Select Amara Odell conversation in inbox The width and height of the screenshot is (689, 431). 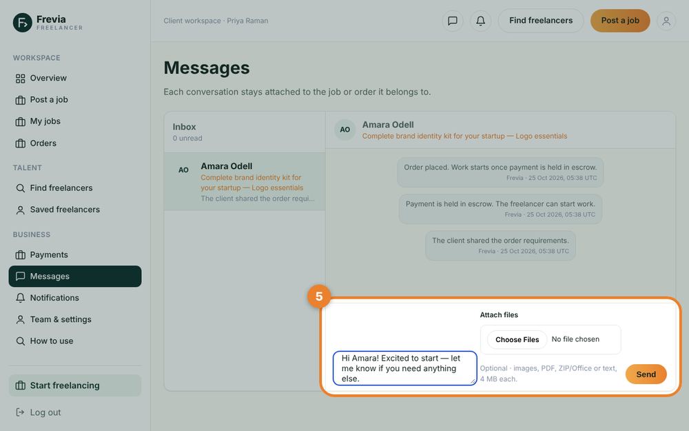click(245, 181)
